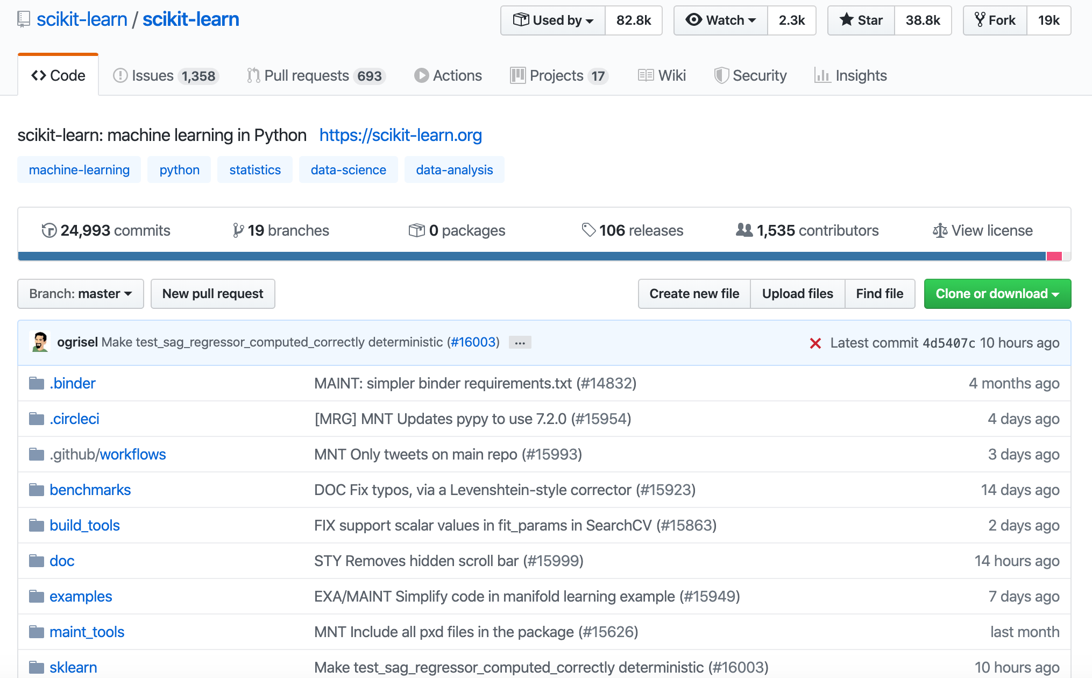Click the license scale icon

[940, 230]
